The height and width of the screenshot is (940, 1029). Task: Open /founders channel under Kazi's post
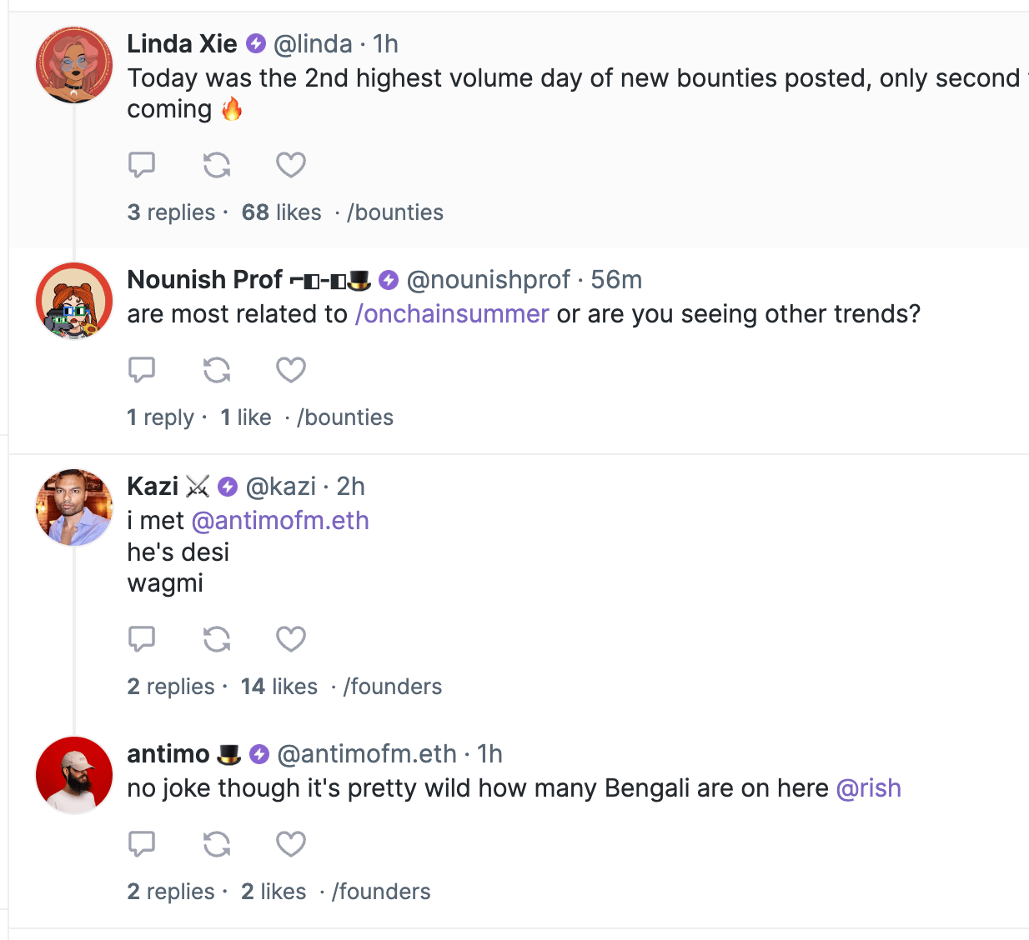click(393, 687)
